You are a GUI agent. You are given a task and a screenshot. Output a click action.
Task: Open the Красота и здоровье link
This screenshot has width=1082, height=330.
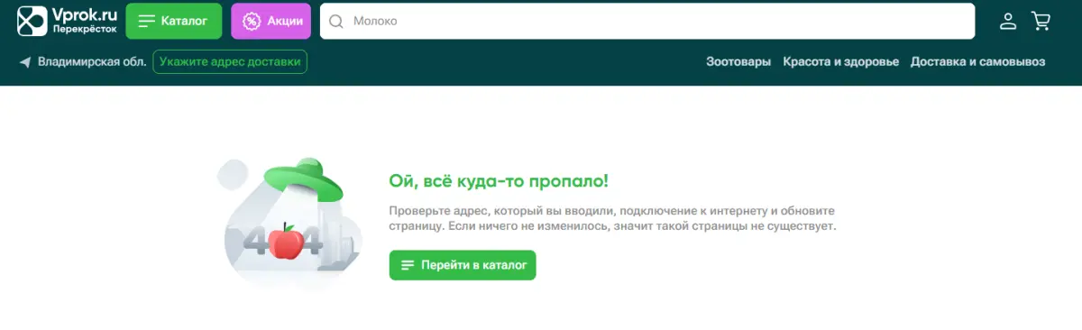841,62
